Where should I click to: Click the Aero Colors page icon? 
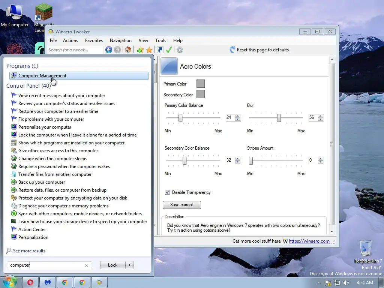[169, 66]
